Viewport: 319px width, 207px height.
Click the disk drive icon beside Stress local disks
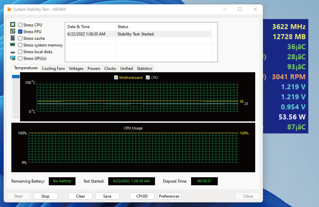[x=13, y=52]
